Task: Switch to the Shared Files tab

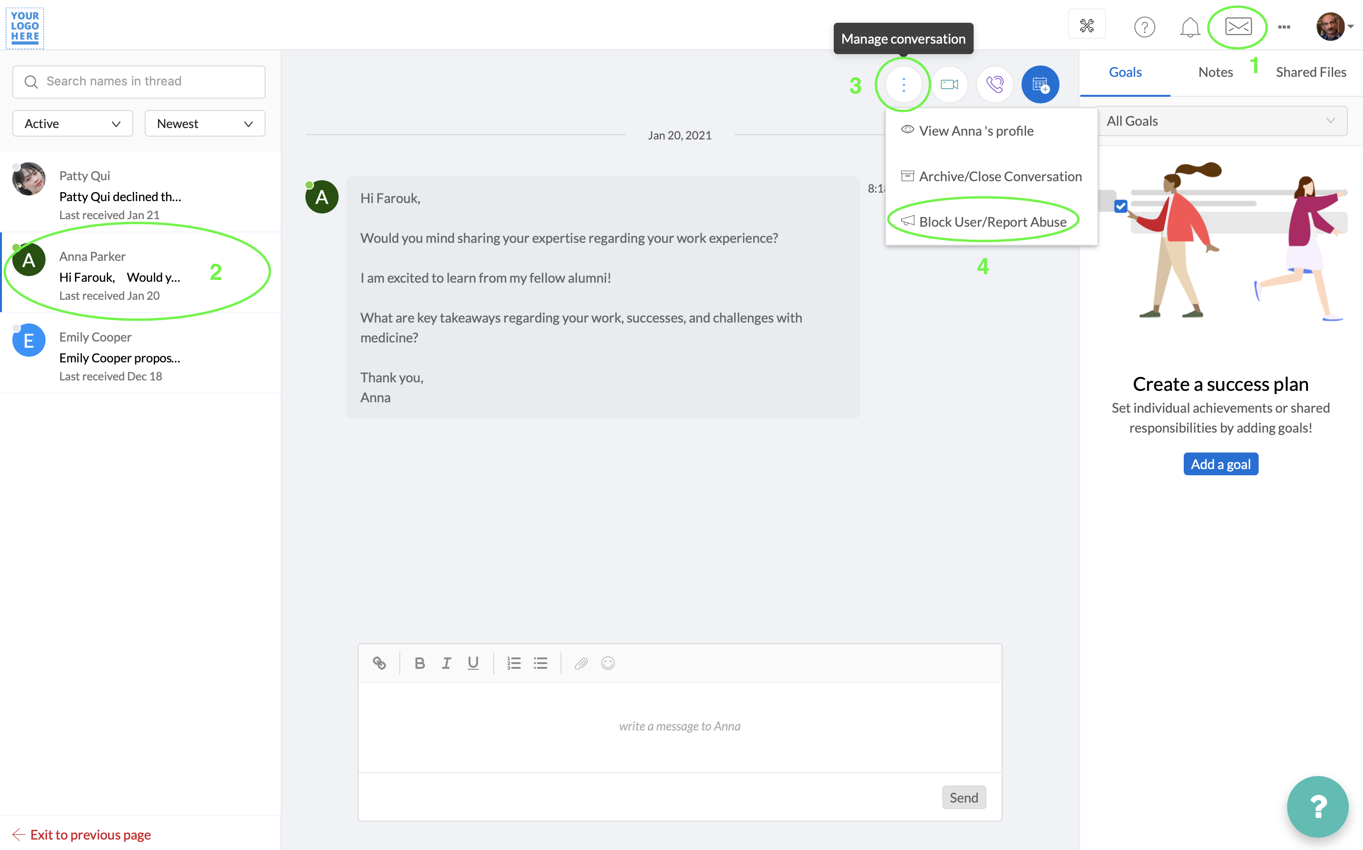Action: pyautogui.click(x=1311, y=72)
